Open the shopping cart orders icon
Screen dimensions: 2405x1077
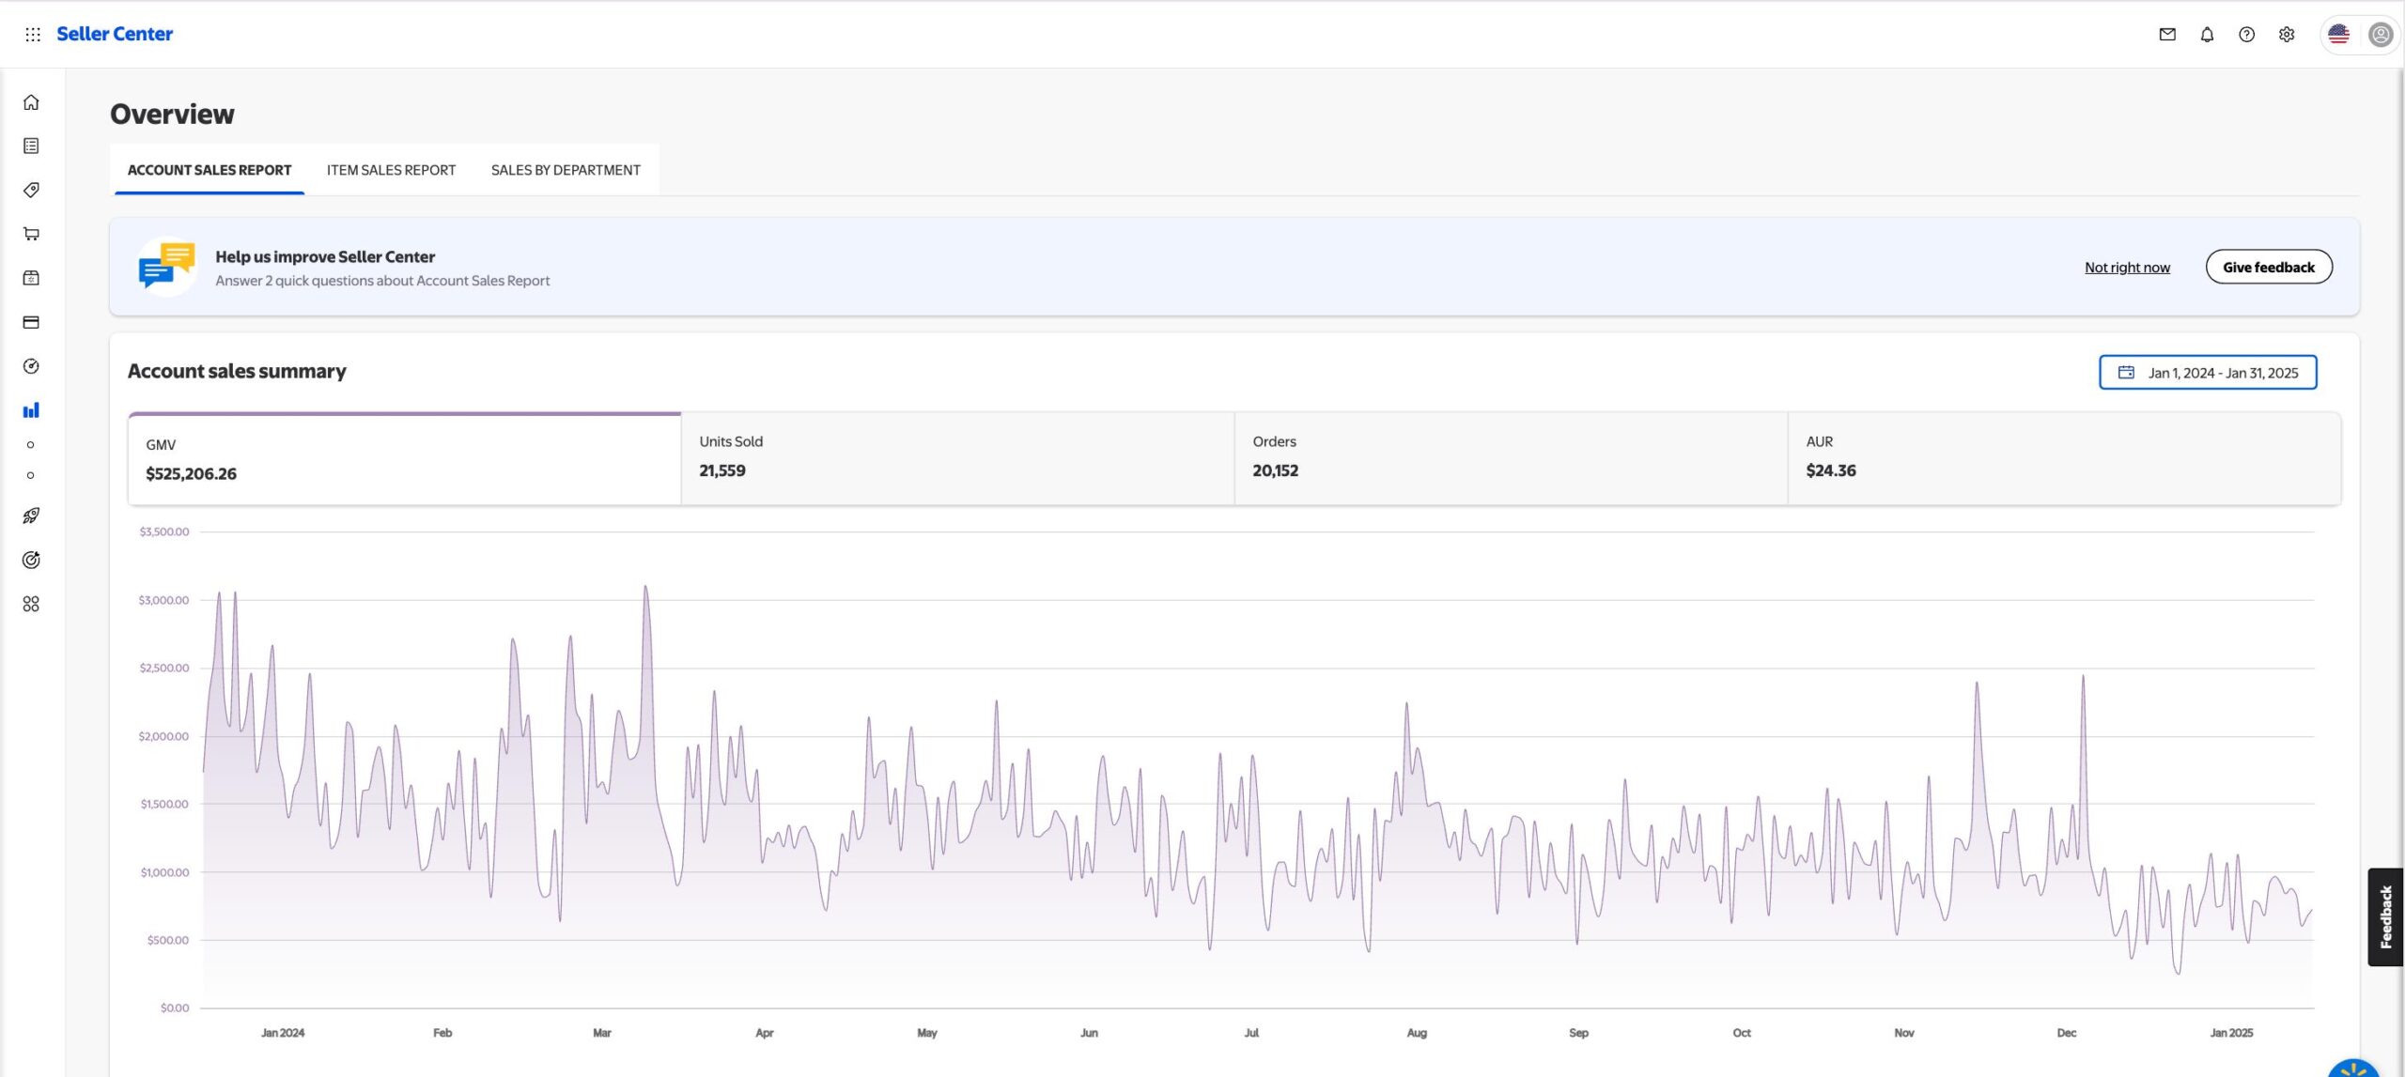(31, 234)
